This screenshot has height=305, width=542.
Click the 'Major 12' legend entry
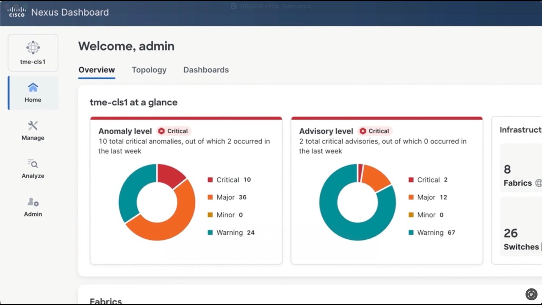[428, 197]
